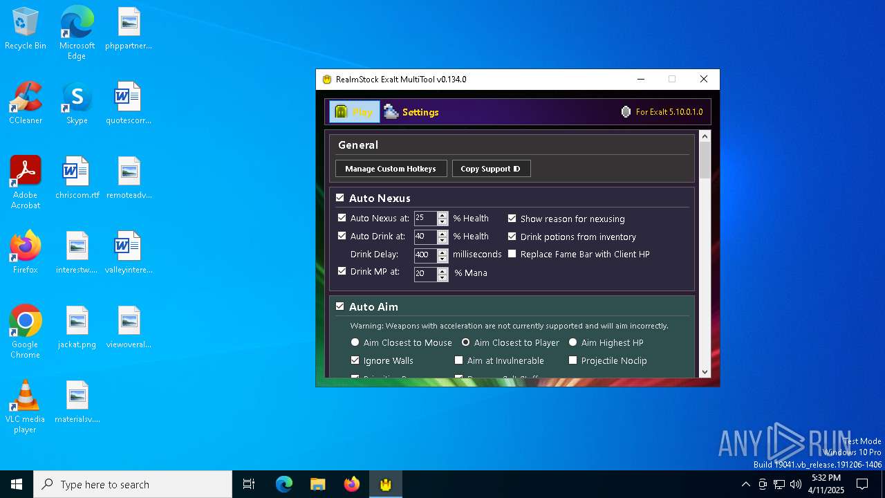Toggle the Auto Drink at checkbox

point(342,236)
